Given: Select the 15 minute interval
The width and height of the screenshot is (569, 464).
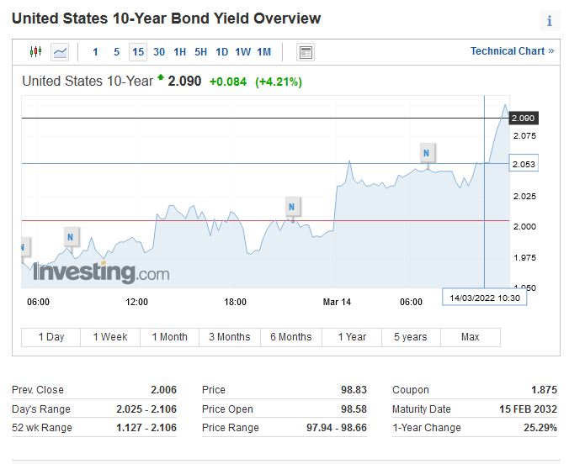Looking at the screenshot, I should (138, 52).
